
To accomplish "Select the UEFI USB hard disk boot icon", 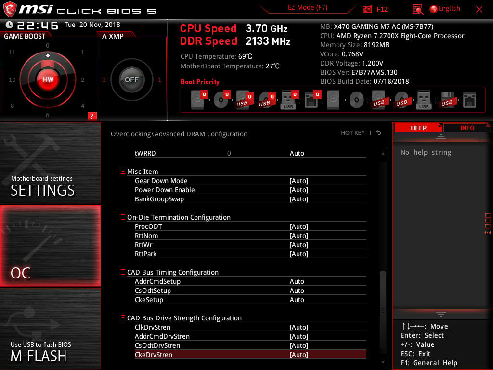I will point(245,100).
